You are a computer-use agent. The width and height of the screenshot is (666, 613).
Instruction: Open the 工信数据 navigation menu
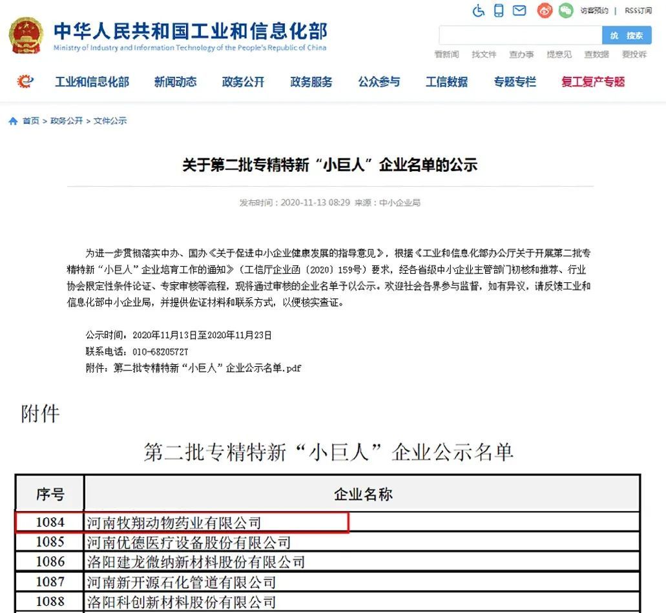[447, 81]
